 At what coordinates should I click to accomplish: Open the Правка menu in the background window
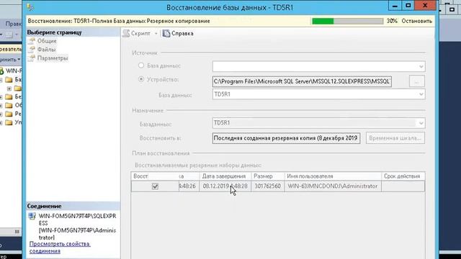click(x=14, y=24)
